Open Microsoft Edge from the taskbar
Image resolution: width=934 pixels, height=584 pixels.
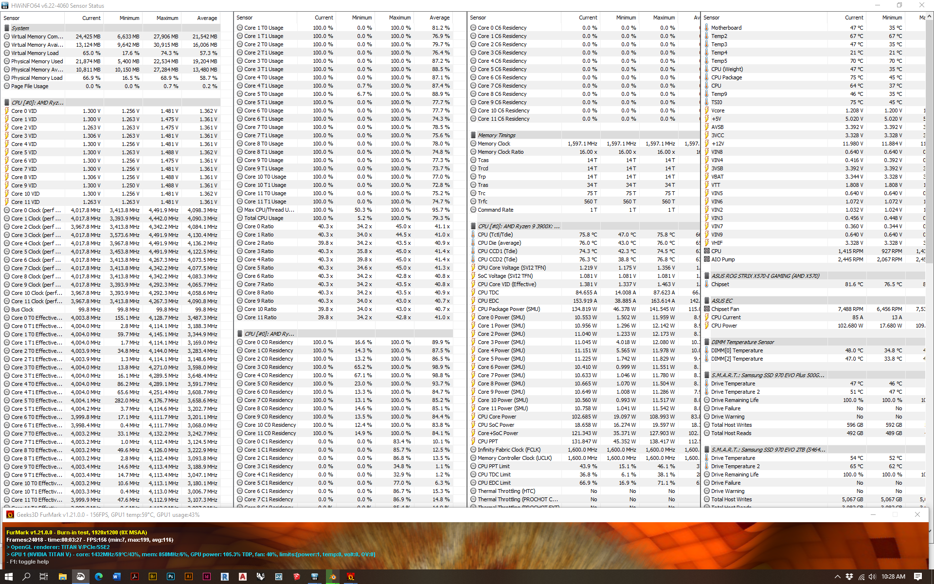[x=99, y=577]
